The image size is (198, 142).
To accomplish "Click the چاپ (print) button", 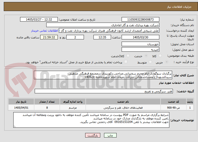I will pos(110,135).
